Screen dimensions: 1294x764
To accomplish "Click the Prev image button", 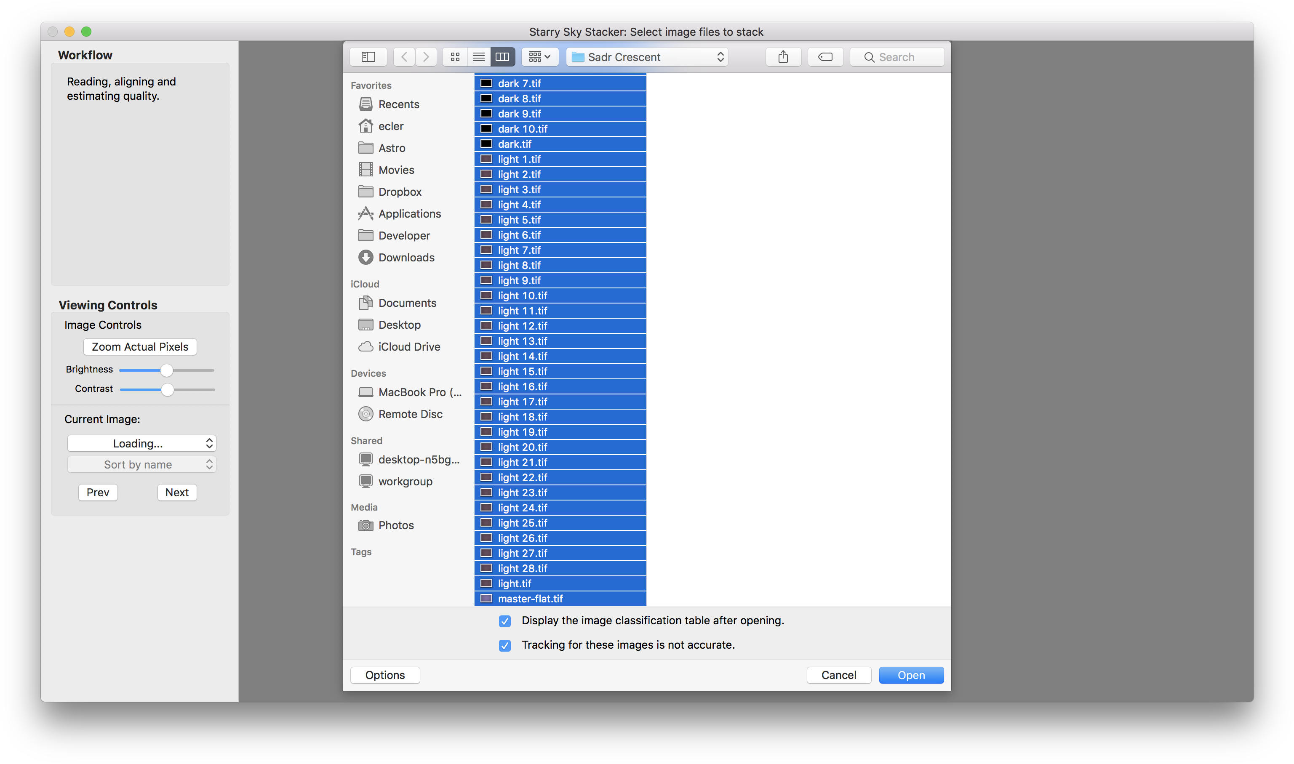I will [x=98, y=492].
